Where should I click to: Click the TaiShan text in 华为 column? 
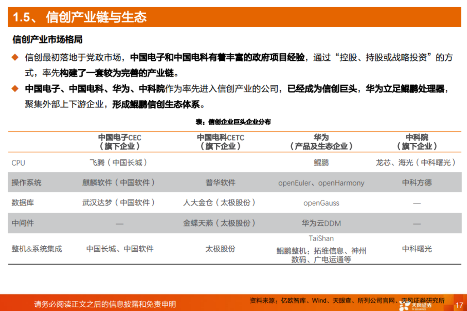click(x=321, y=239)
